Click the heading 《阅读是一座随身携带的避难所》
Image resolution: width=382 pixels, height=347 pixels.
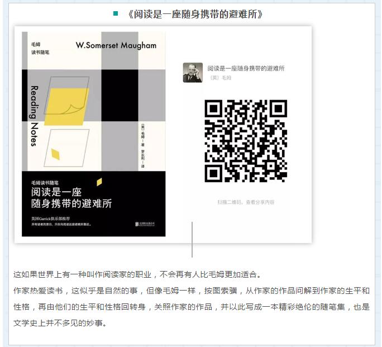pyautogui.click(x=194, y=14)
